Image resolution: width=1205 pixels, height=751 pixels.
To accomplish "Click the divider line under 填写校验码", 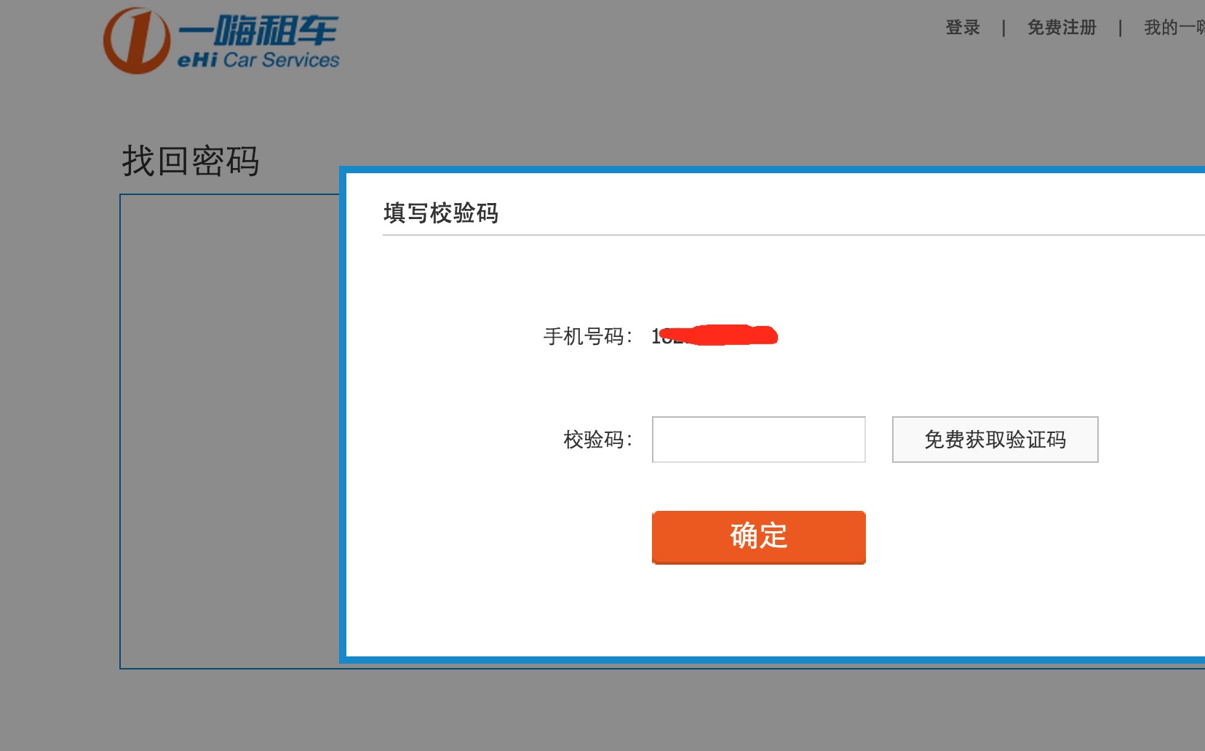I will [x=794, y=235].
